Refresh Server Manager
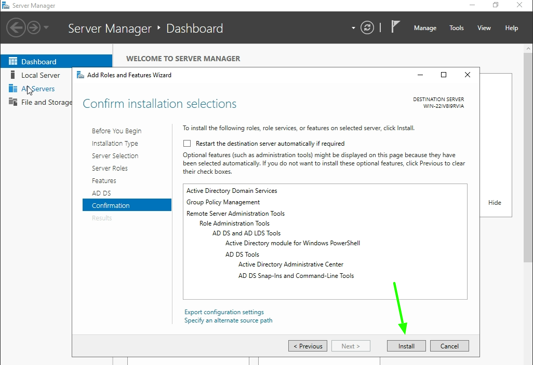Viewport: 533px width, 365px height. coord(367,28)
